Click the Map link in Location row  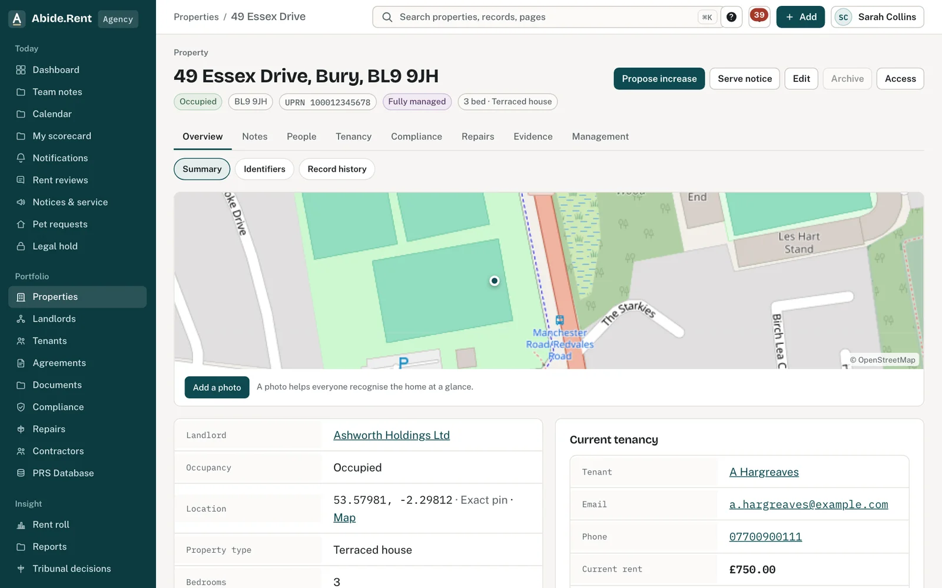[344, 517]
